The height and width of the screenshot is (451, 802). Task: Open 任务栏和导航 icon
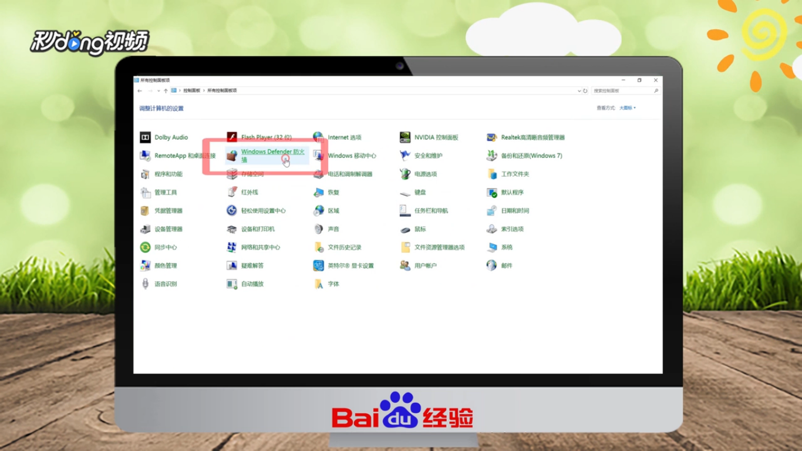[405, 210]
